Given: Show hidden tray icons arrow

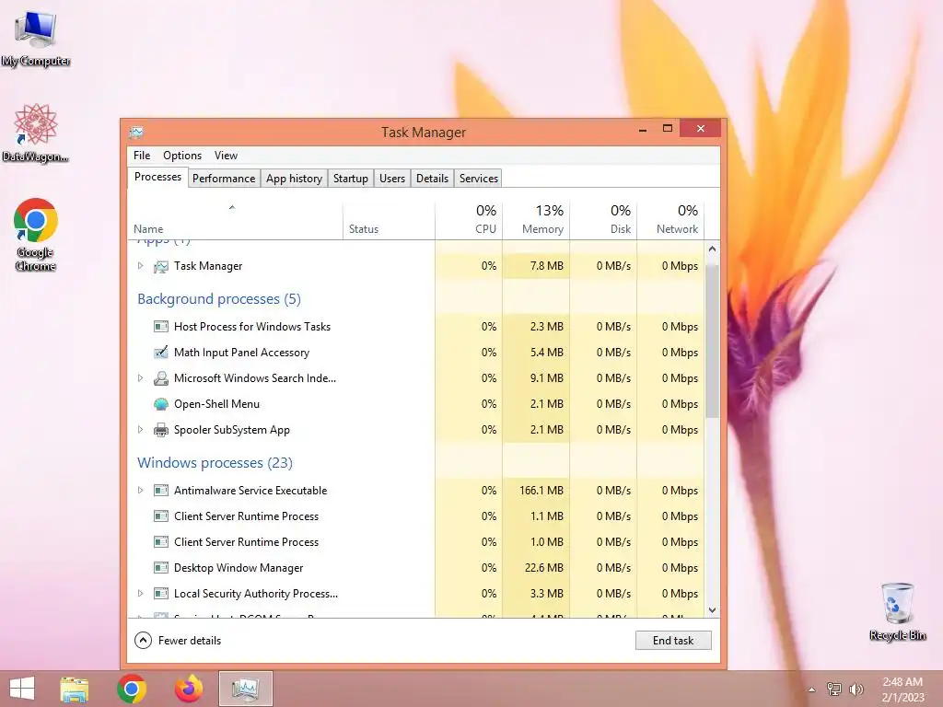Looking at the screenshot, I should click(x=811, y=690).
